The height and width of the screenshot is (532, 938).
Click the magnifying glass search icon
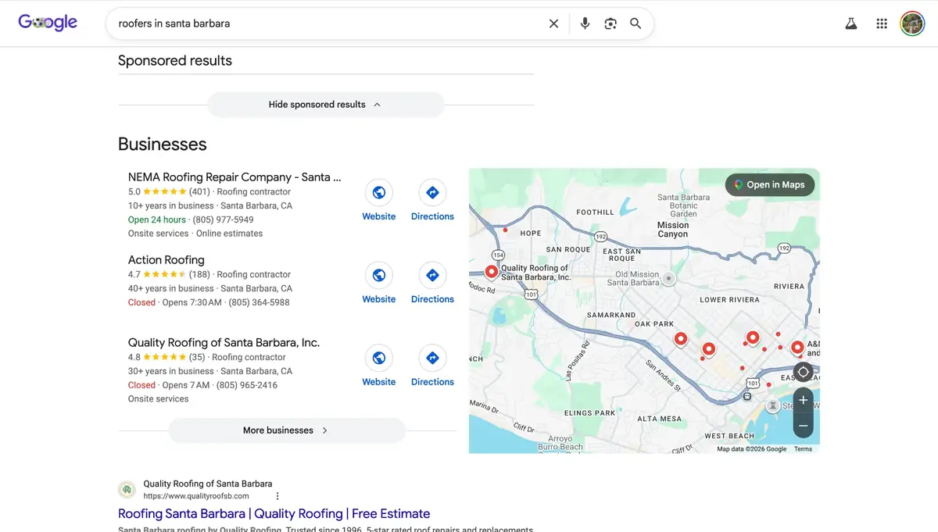point(635,23)
